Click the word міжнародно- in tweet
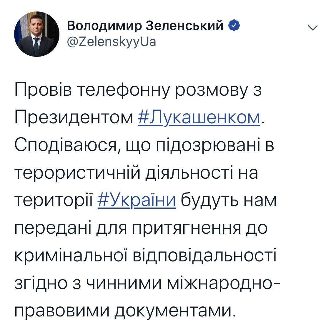 coord(224,283)
